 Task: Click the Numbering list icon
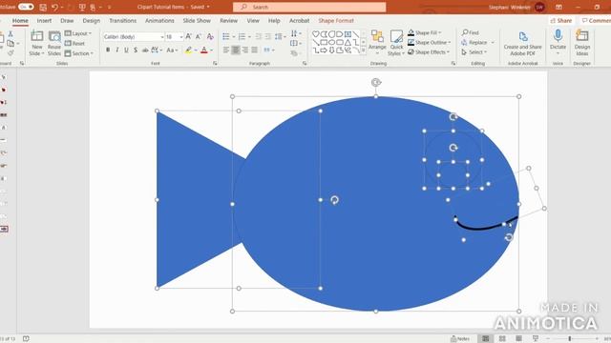coord(242,36)
